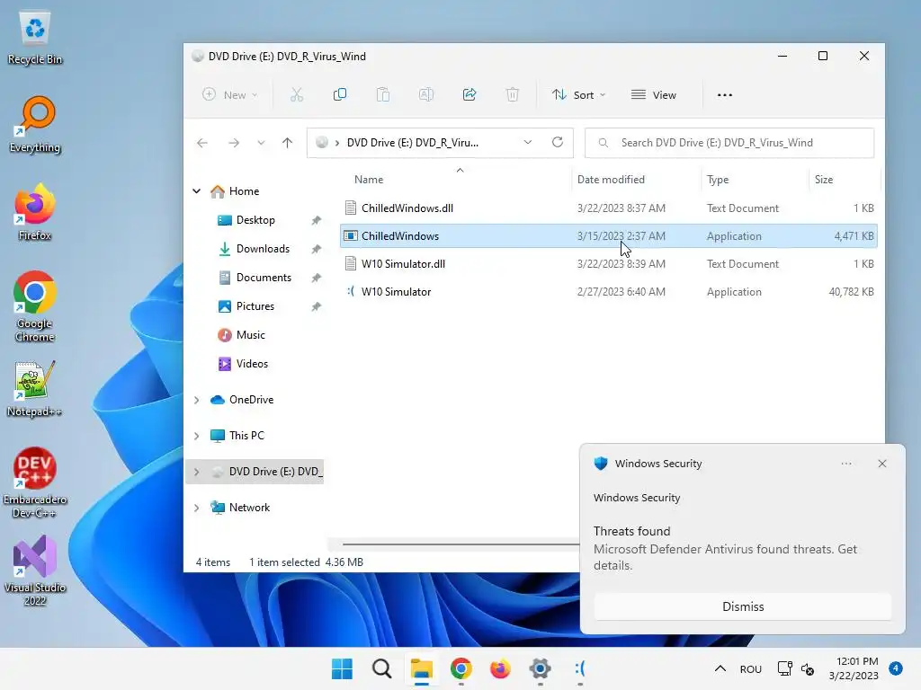Select Desktop in navigation pane
921x690 pixels.
coord(255,220)
